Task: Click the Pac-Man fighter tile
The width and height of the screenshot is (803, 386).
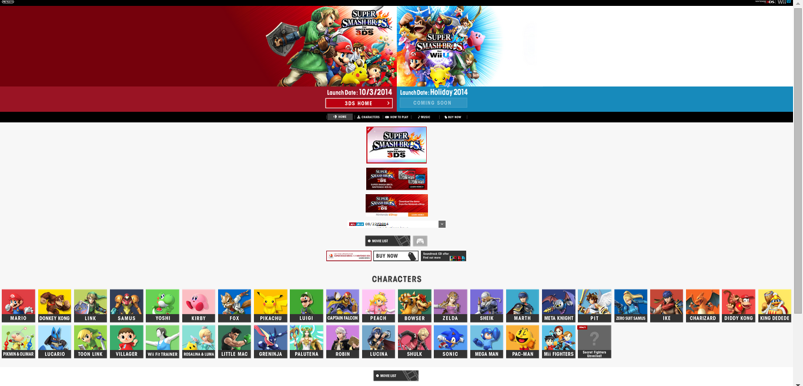Action: [523, 341]
